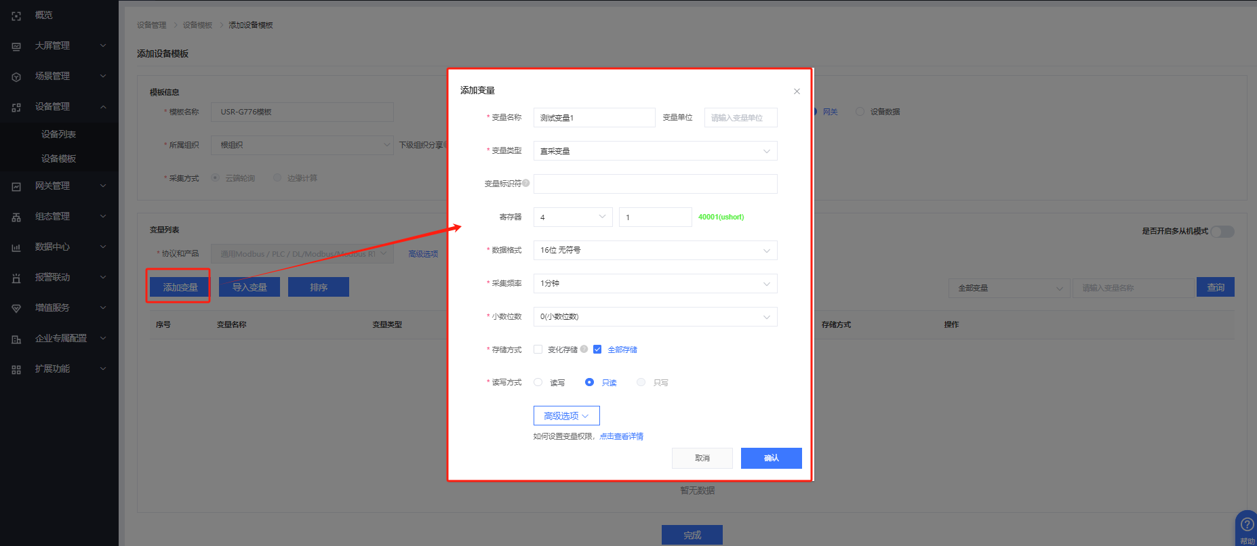Toggle the 是否开启多从机模式 switch
Screen dimensions: 1257x546
click(x=1222, y=232)
